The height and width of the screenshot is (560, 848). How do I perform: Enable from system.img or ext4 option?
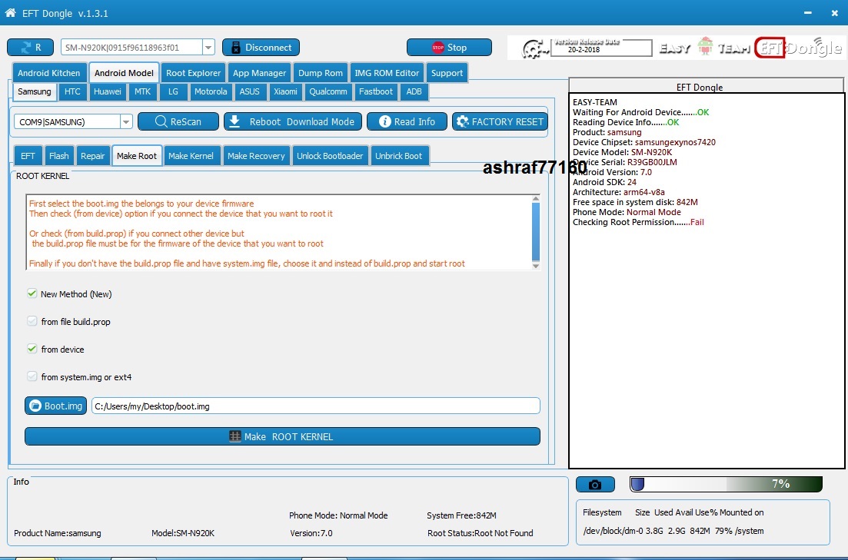pyautogui.click(x=32, y=376)
